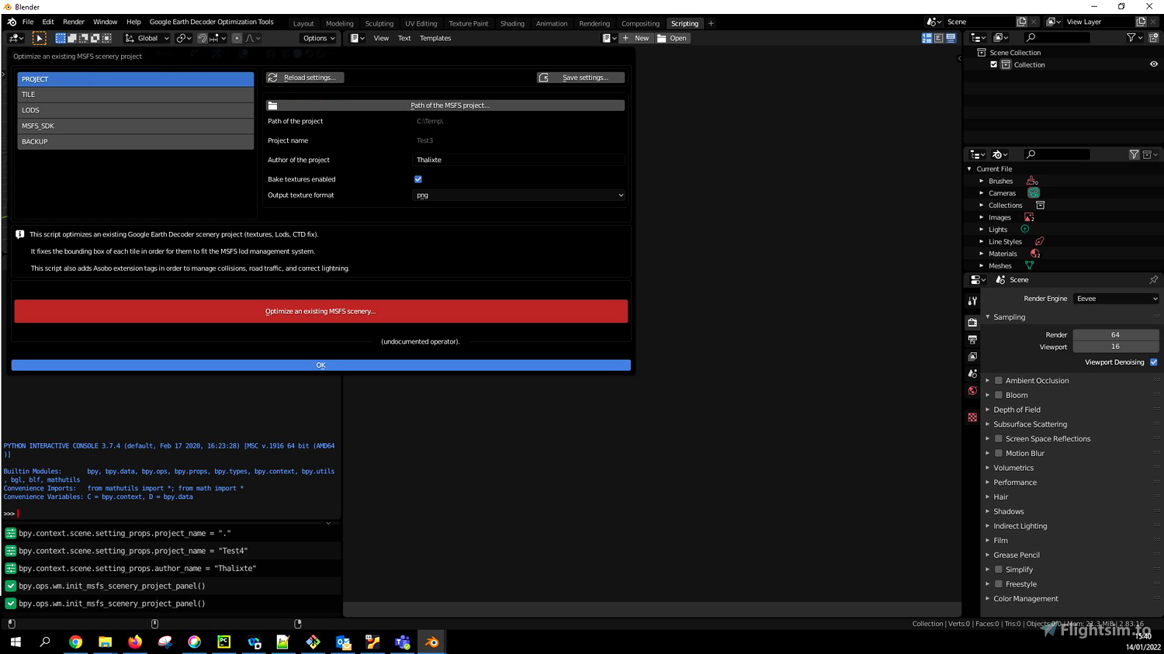1164x654 pixels.
Task: Select the World properties tab
Action: coord(972,390)
